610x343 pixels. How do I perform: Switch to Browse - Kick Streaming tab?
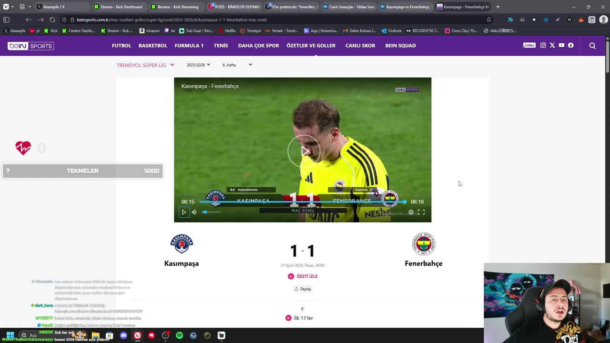pyautogui.click(x=175, y=7)
